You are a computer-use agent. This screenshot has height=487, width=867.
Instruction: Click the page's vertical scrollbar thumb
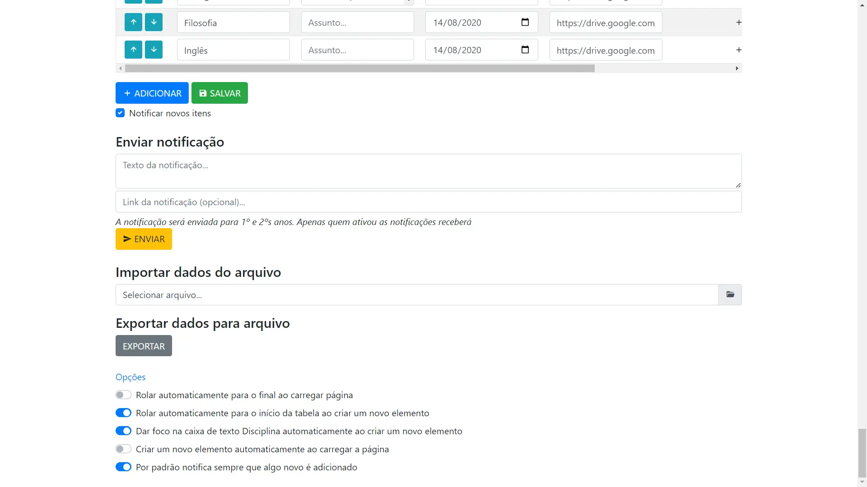coord(862,453)
